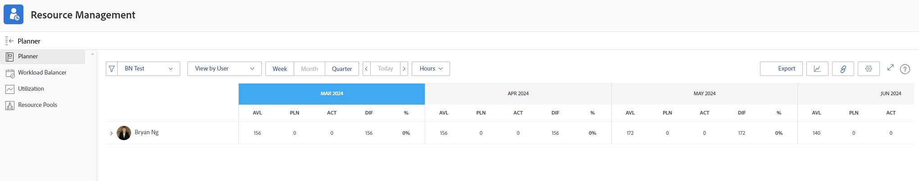Open the help question mark icon
This screenshot has width=919, height=181.
click(x=905, y=69)
